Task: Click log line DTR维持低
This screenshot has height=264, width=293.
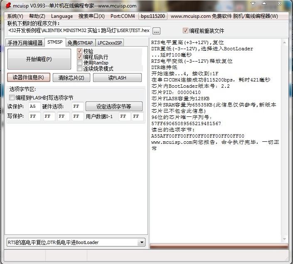Action: coord(164,67)
